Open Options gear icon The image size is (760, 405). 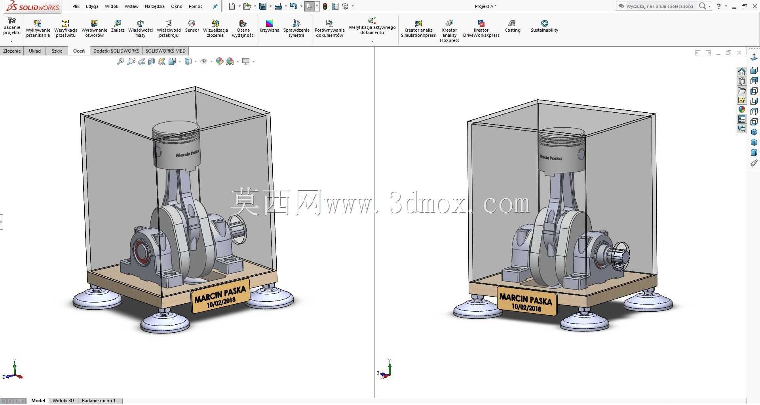point(346,6)
